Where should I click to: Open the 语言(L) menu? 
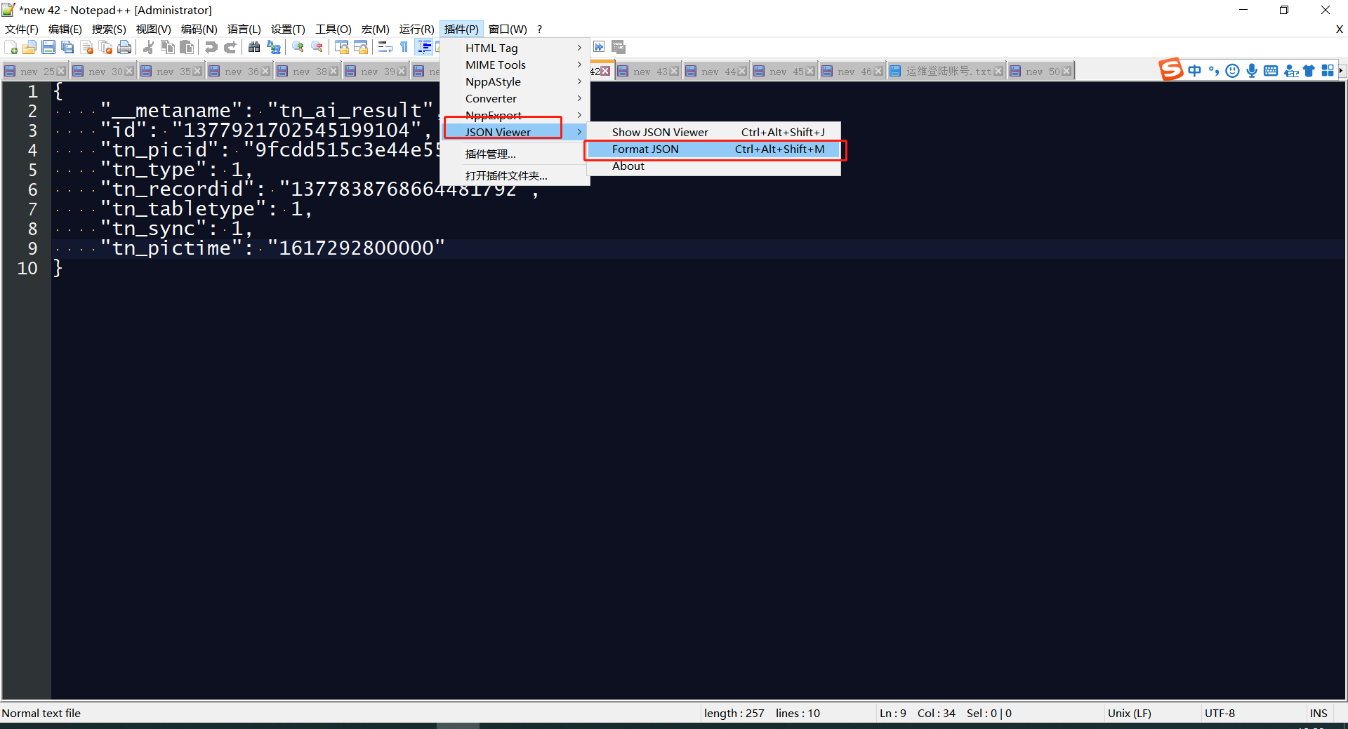click(244, 29)
